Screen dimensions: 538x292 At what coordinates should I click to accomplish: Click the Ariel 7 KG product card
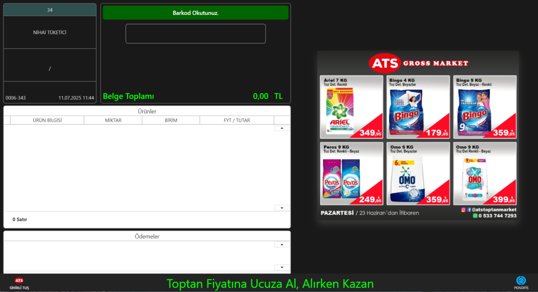(351, 107)
